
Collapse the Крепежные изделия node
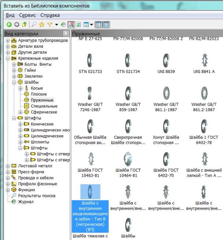(8, 58)
